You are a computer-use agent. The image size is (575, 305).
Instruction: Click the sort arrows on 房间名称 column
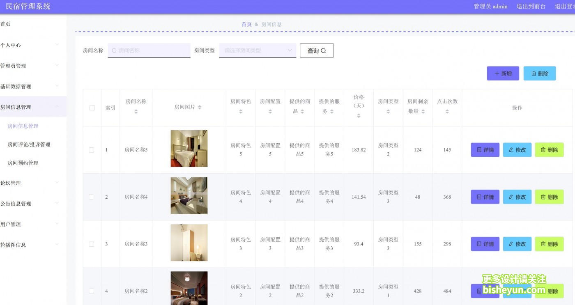point(136,112)
